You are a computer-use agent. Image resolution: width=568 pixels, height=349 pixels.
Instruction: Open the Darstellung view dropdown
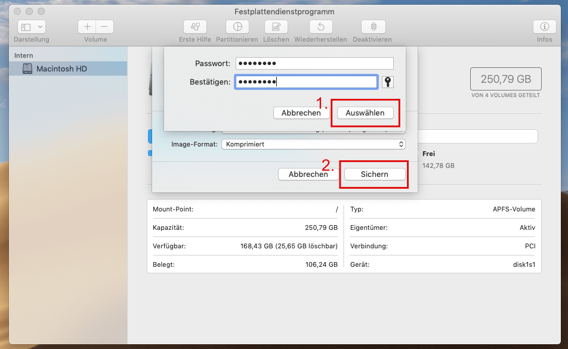tap(32, 27)
